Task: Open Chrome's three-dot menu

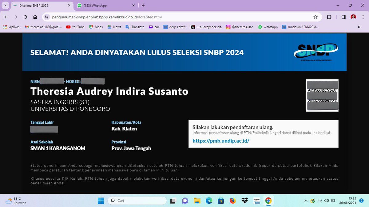Action: coord(363,17)
